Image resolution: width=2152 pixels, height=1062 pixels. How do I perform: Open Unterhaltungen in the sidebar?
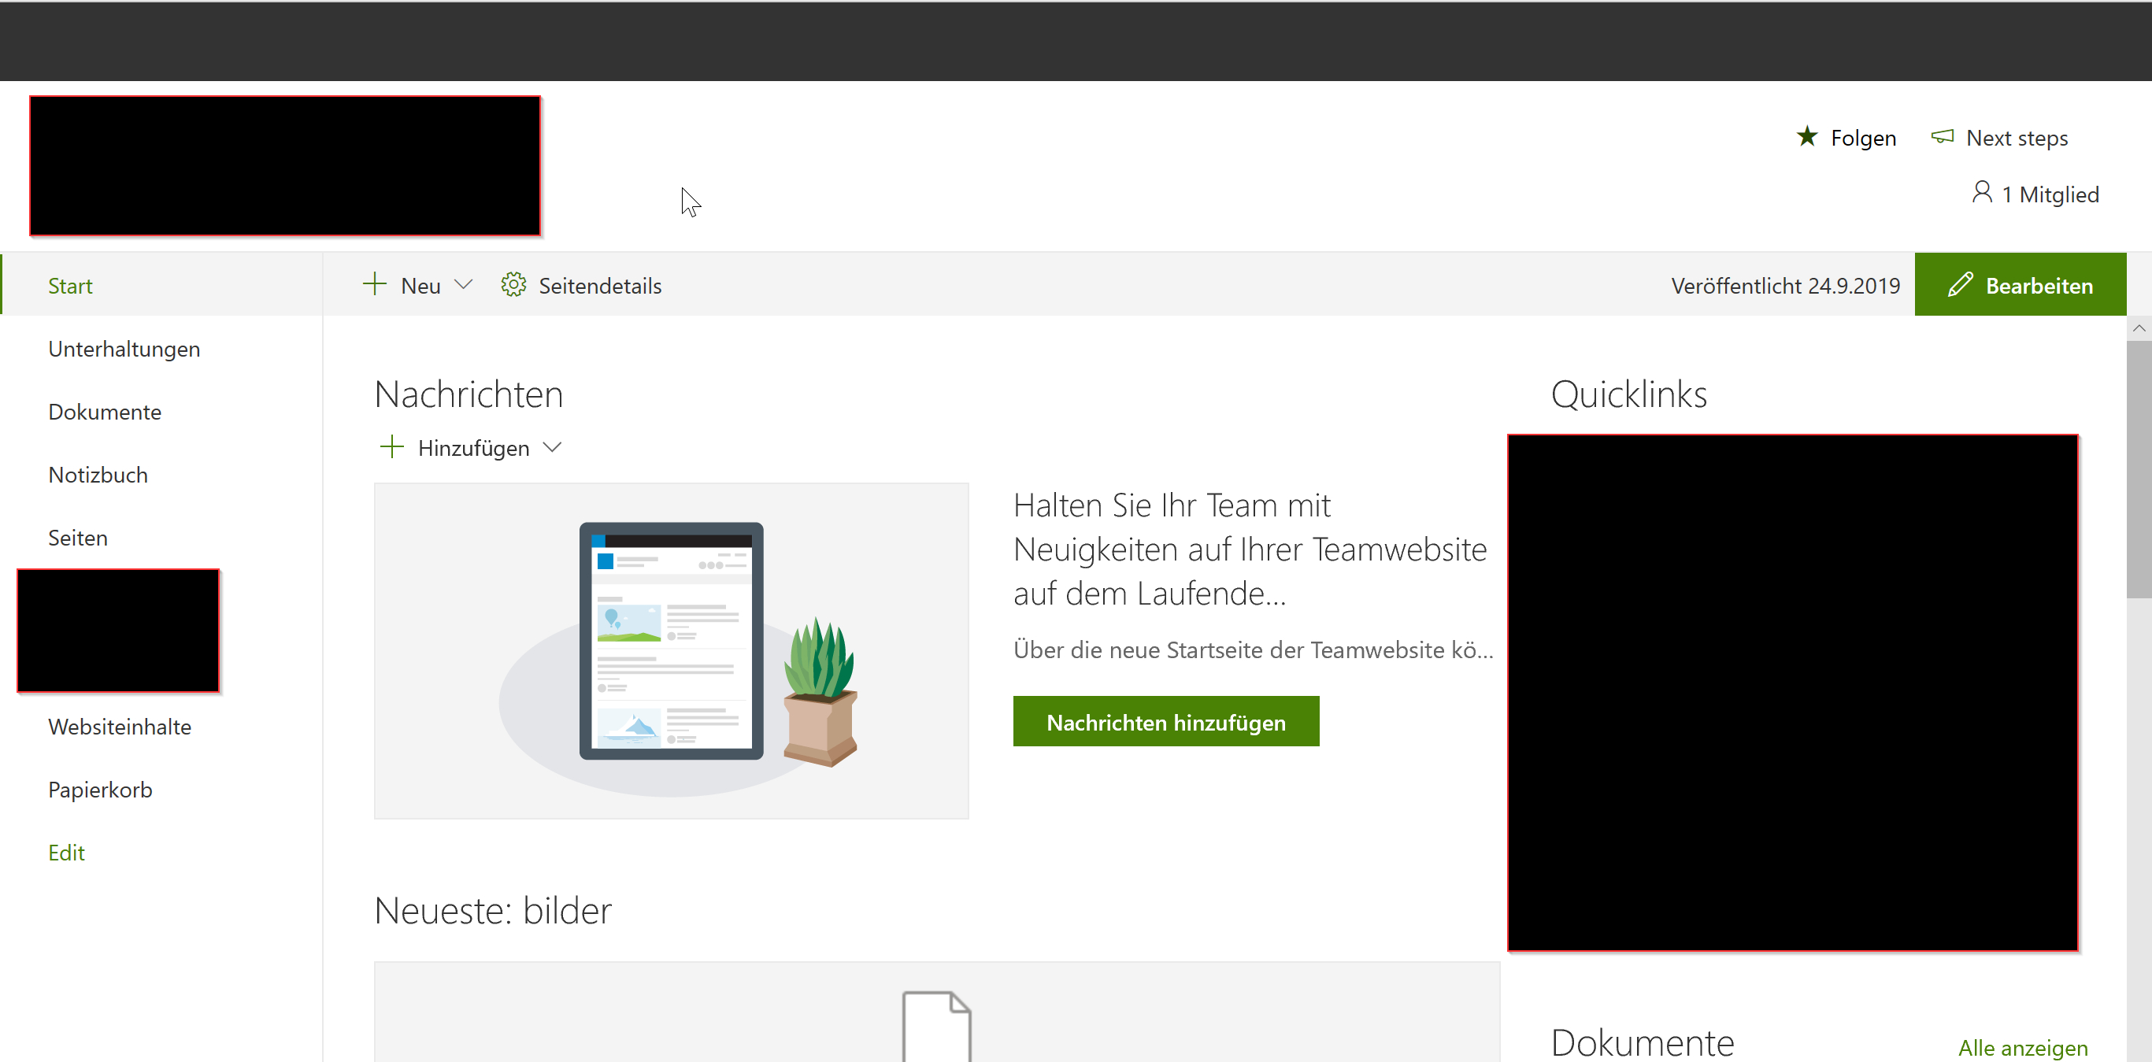[124, 349]
